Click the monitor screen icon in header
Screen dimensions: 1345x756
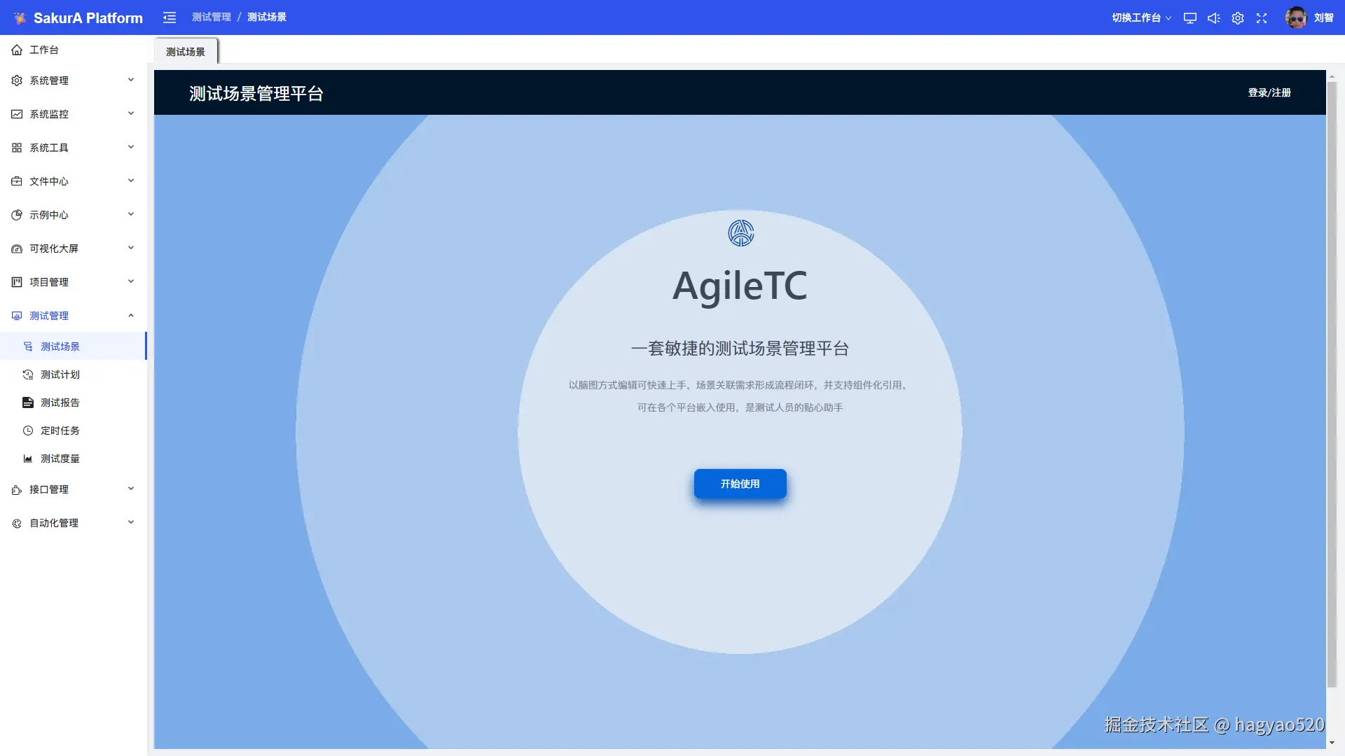(1189, 18)
